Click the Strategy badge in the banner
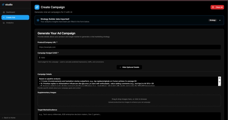The width and height of the screenshot is (228, 120). 212,20
